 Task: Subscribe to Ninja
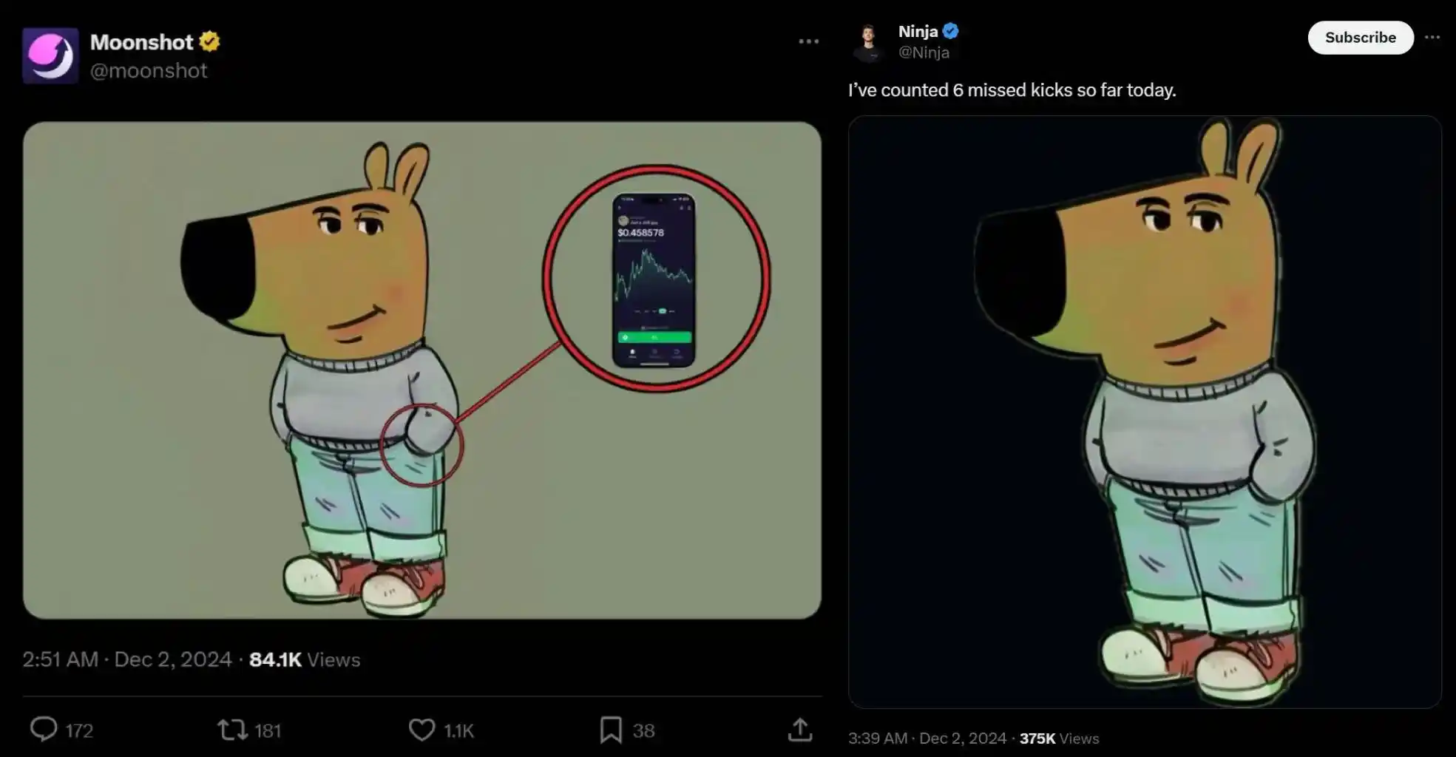point(1360,38)
